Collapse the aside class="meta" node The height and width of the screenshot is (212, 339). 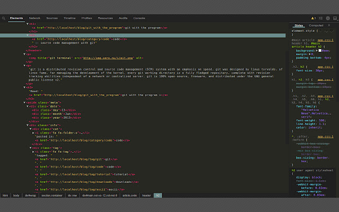coord(25,102)
